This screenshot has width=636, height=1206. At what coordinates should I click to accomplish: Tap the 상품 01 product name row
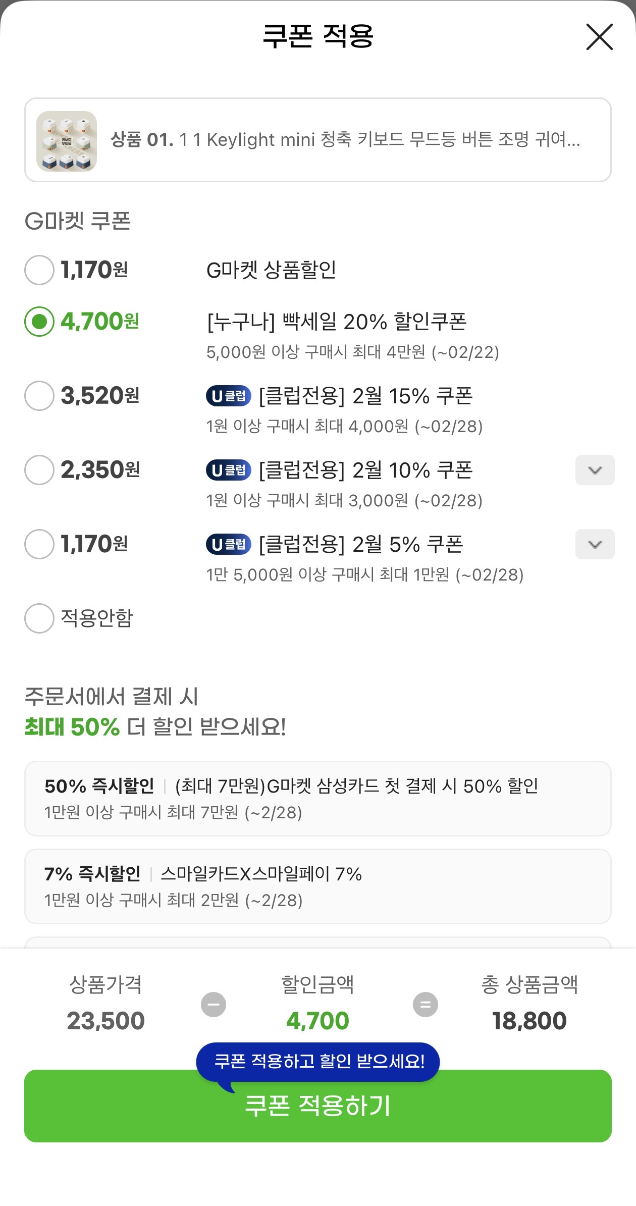click(345, 140)
